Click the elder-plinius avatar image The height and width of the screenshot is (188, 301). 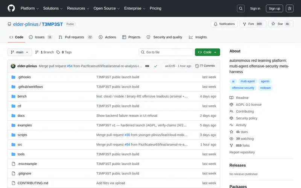pos(13,66)
